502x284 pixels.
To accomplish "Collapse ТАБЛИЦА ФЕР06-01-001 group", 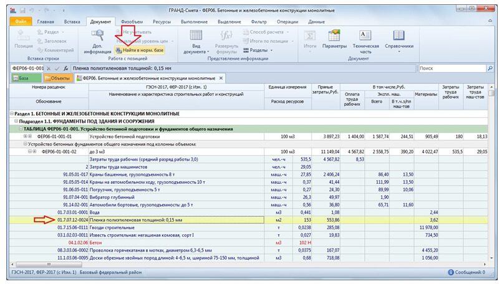I will tap(21, 129).
